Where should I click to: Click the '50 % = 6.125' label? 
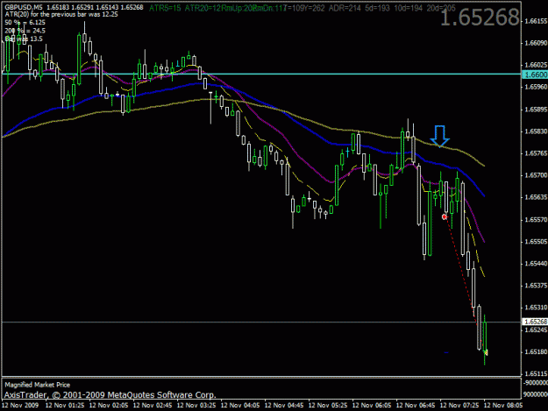coord(25,23)
